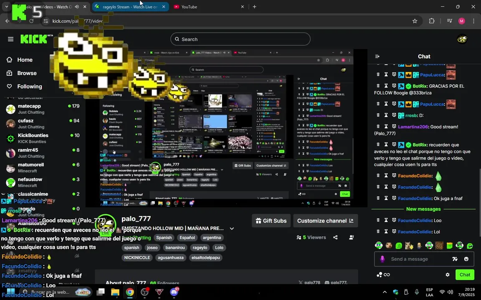
Task: Click the Kick logo in the header
Action: (x=34, y=39)
